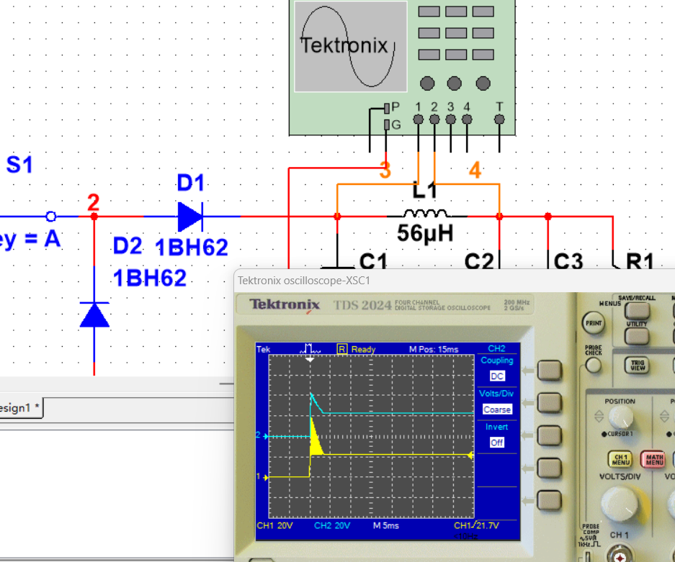Click the oscilloscope's G terminal on schematic
This screenshot has height=562, width=675.
point(387,124)
